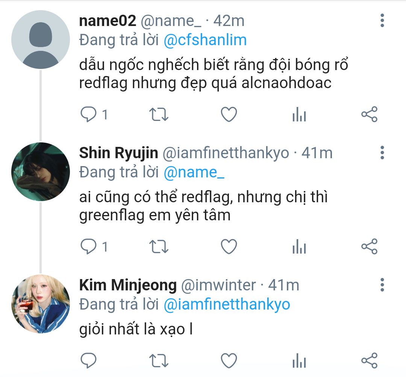Like Kim Minjeong's tweet
The width and height of the screenshot is (406, 377).
tap(229, 361)
